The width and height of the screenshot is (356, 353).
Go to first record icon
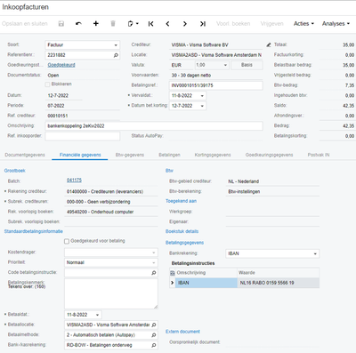tap(150, 24)
